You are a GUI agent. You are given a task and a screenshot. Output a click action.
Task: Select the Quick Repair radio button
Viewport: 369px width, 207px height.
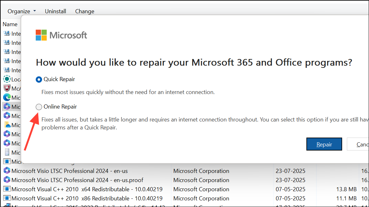(x=39, y=80)
